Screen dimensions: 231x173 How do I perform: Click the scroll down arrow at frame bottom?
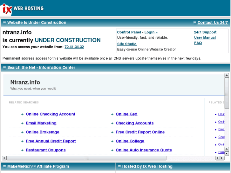(x=227, y=154)
